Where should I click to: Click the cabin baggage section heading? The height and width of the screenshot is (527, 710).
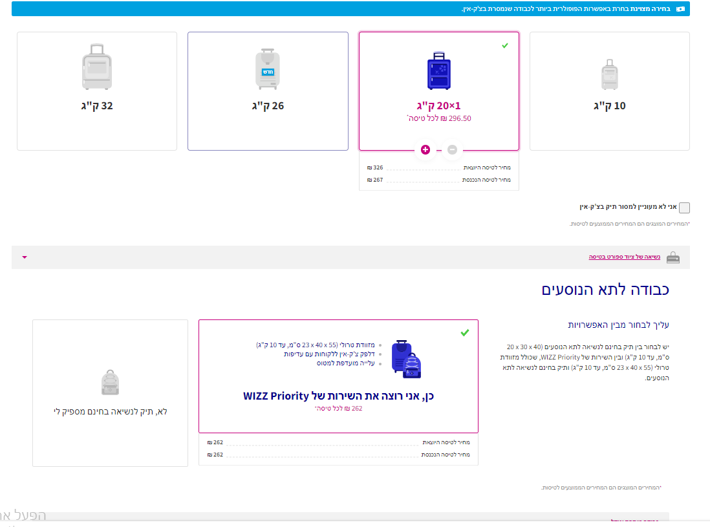point(605,289)
